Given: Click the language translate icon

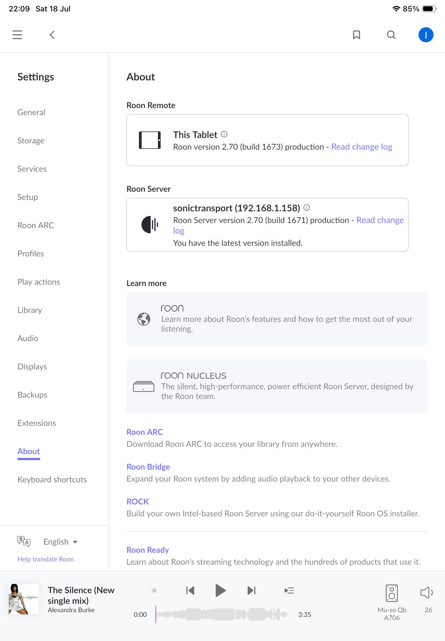Looking at the screenshot, I should coord(24,541).
